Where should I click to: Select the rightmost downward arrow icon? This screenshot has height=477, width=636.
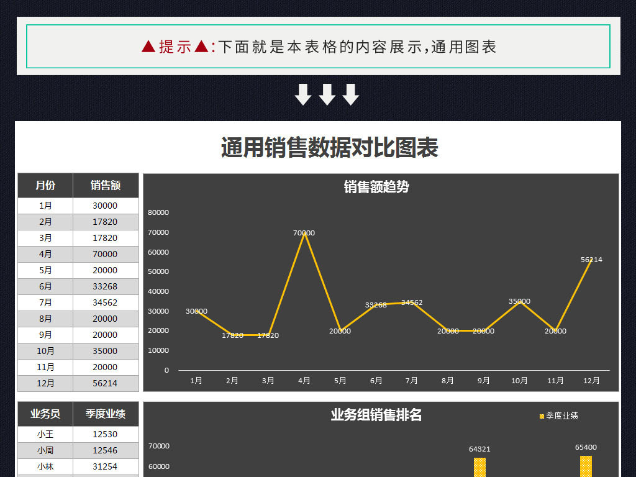click(351, 94)
